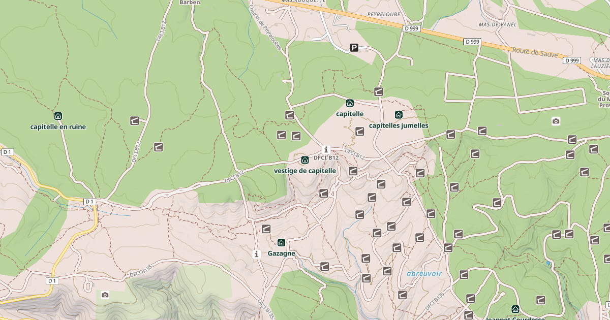
Task: Click the 'Chemin de Peyreloubes' road name
Action: pos(265,28)
